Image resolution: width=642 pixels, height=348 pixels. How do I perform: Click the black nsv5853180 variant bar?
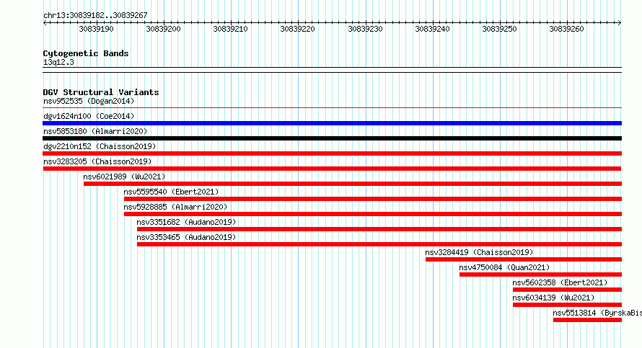[x=332, y=138]
